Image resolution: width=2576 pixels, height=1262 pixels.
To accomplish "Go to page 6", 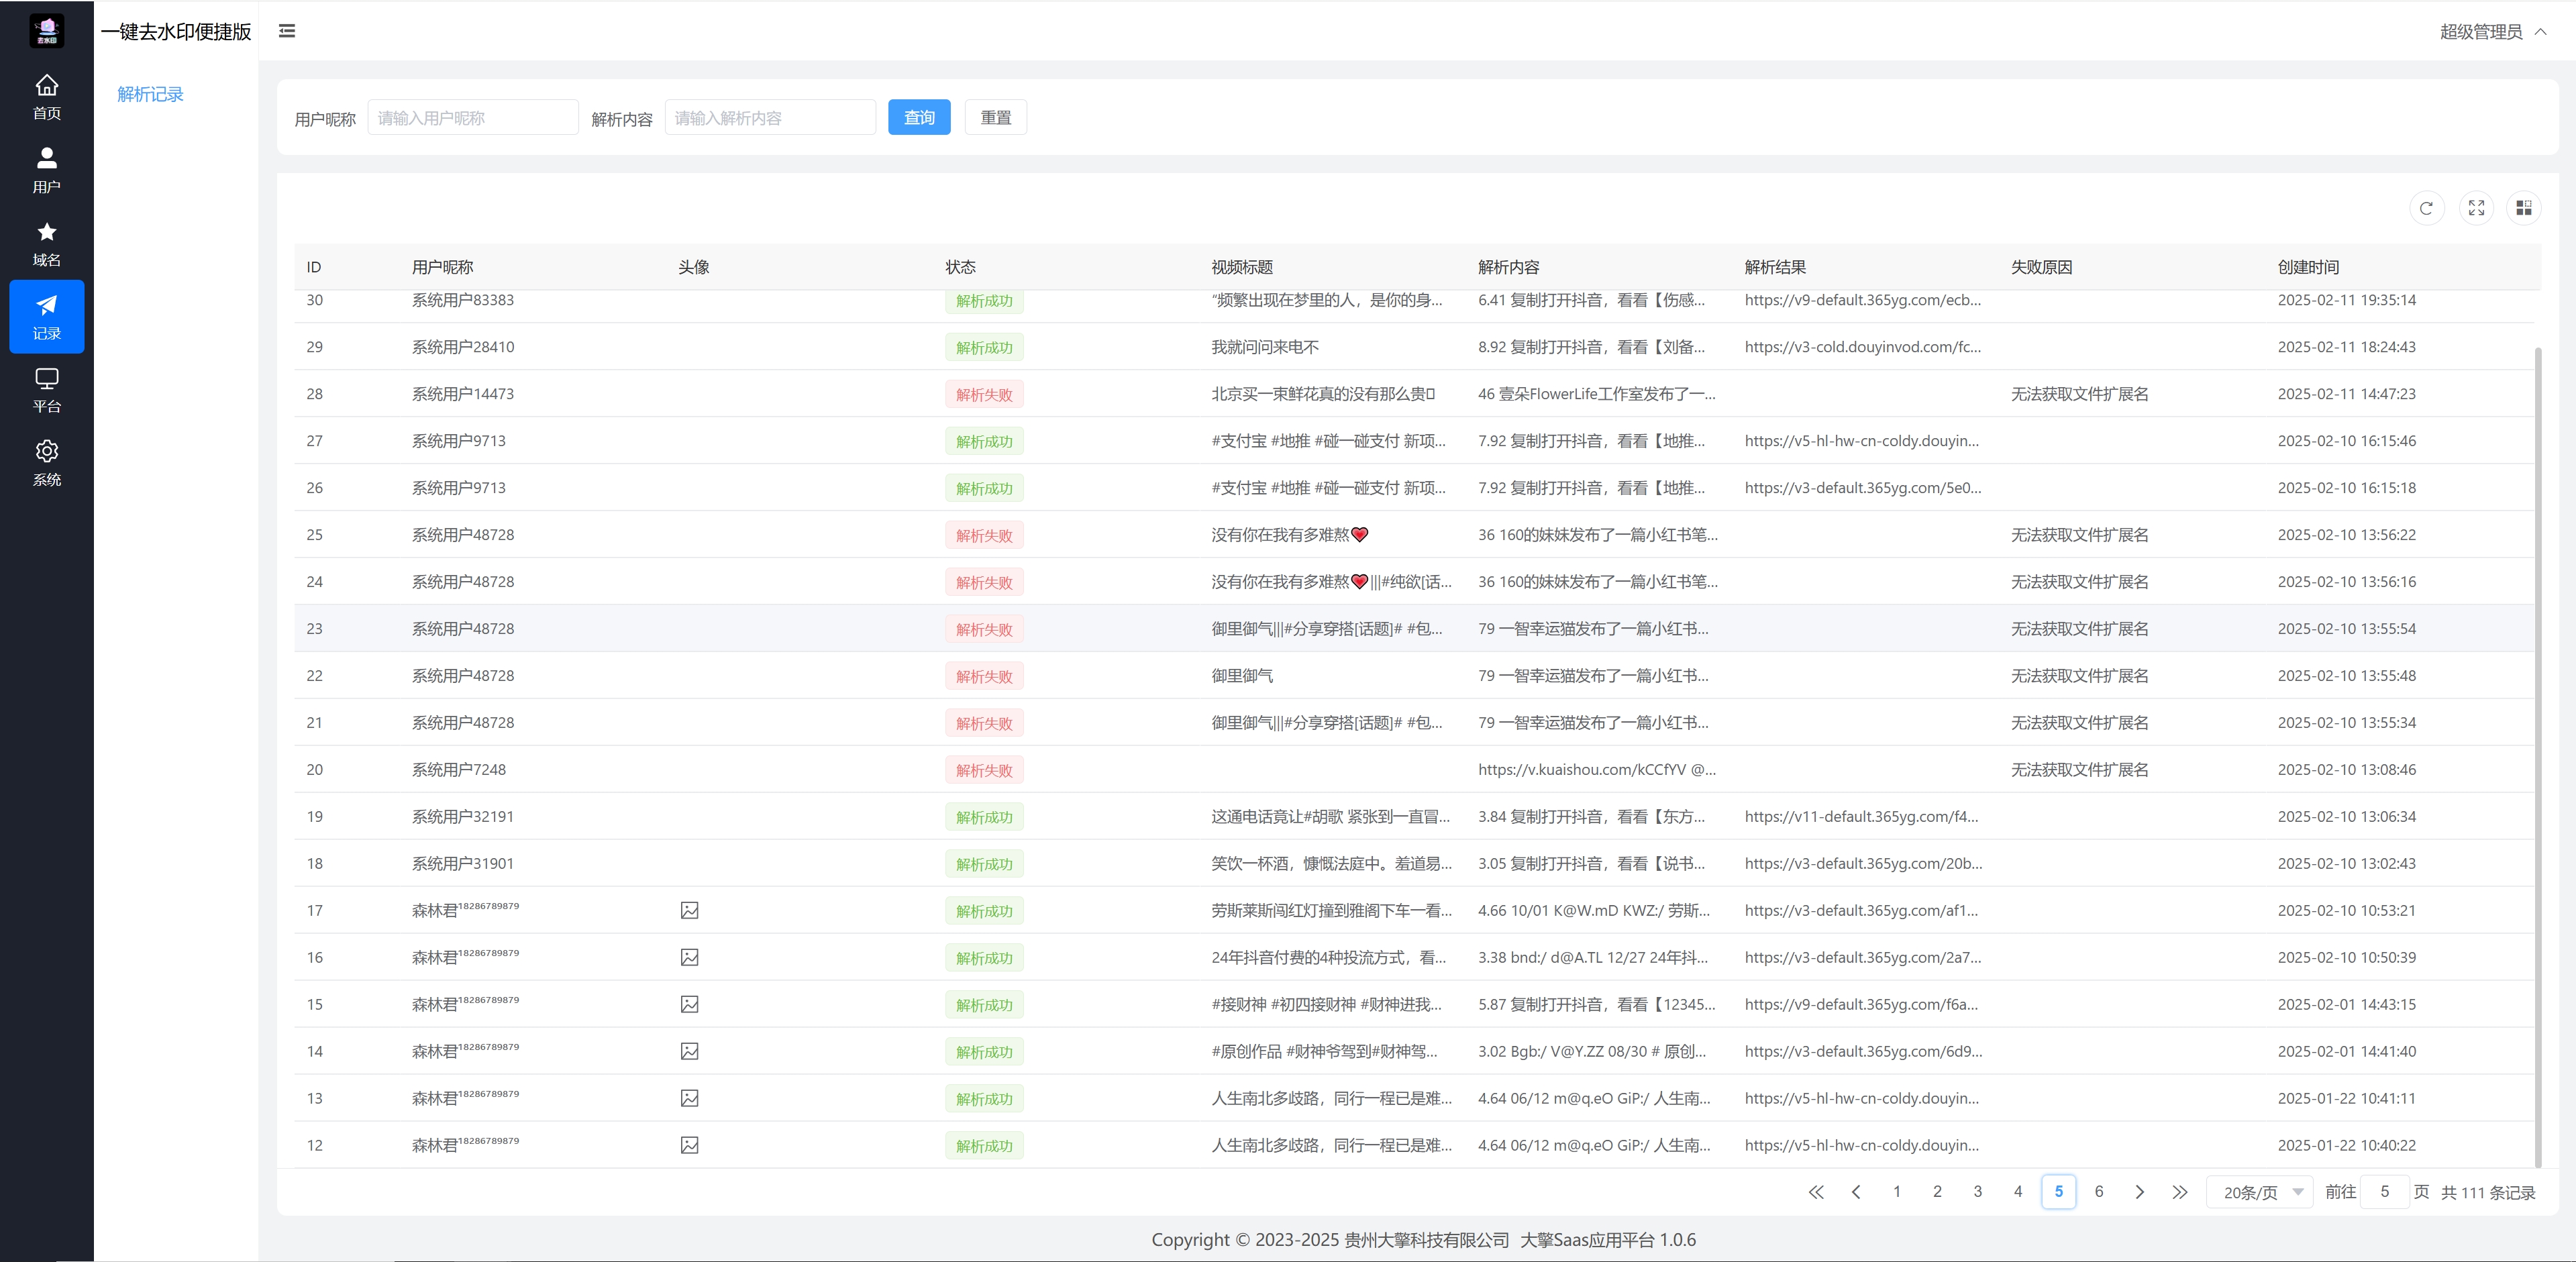I will click(x=2099, y=1192).
